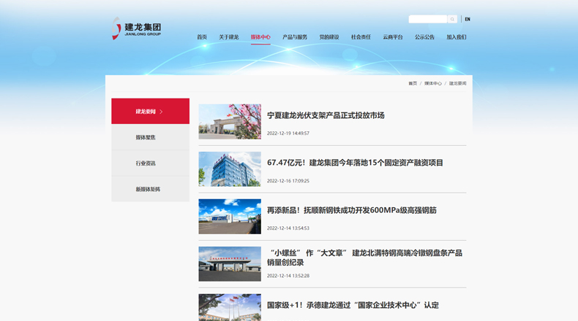Click the 媒体中心 breadcrumb link

432,83
